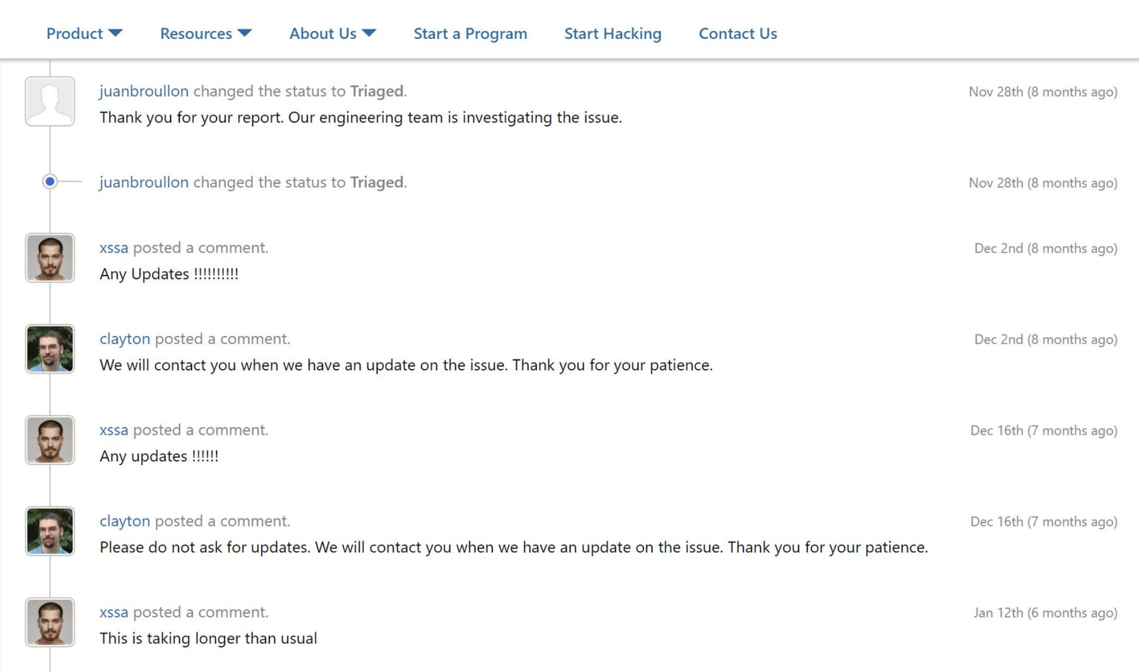Open juanbroullon profile from first Triaged entry
The height and width of the screenshot is (672, 1139).
[x=144, y=91]
